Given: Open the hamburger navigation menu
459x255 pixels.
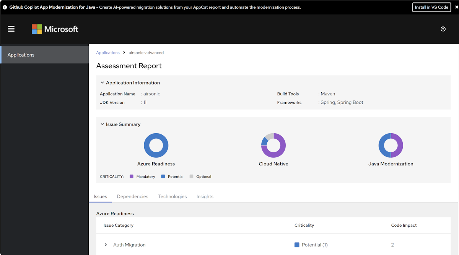Looking at the screenshot, I should tap(11, 29).
